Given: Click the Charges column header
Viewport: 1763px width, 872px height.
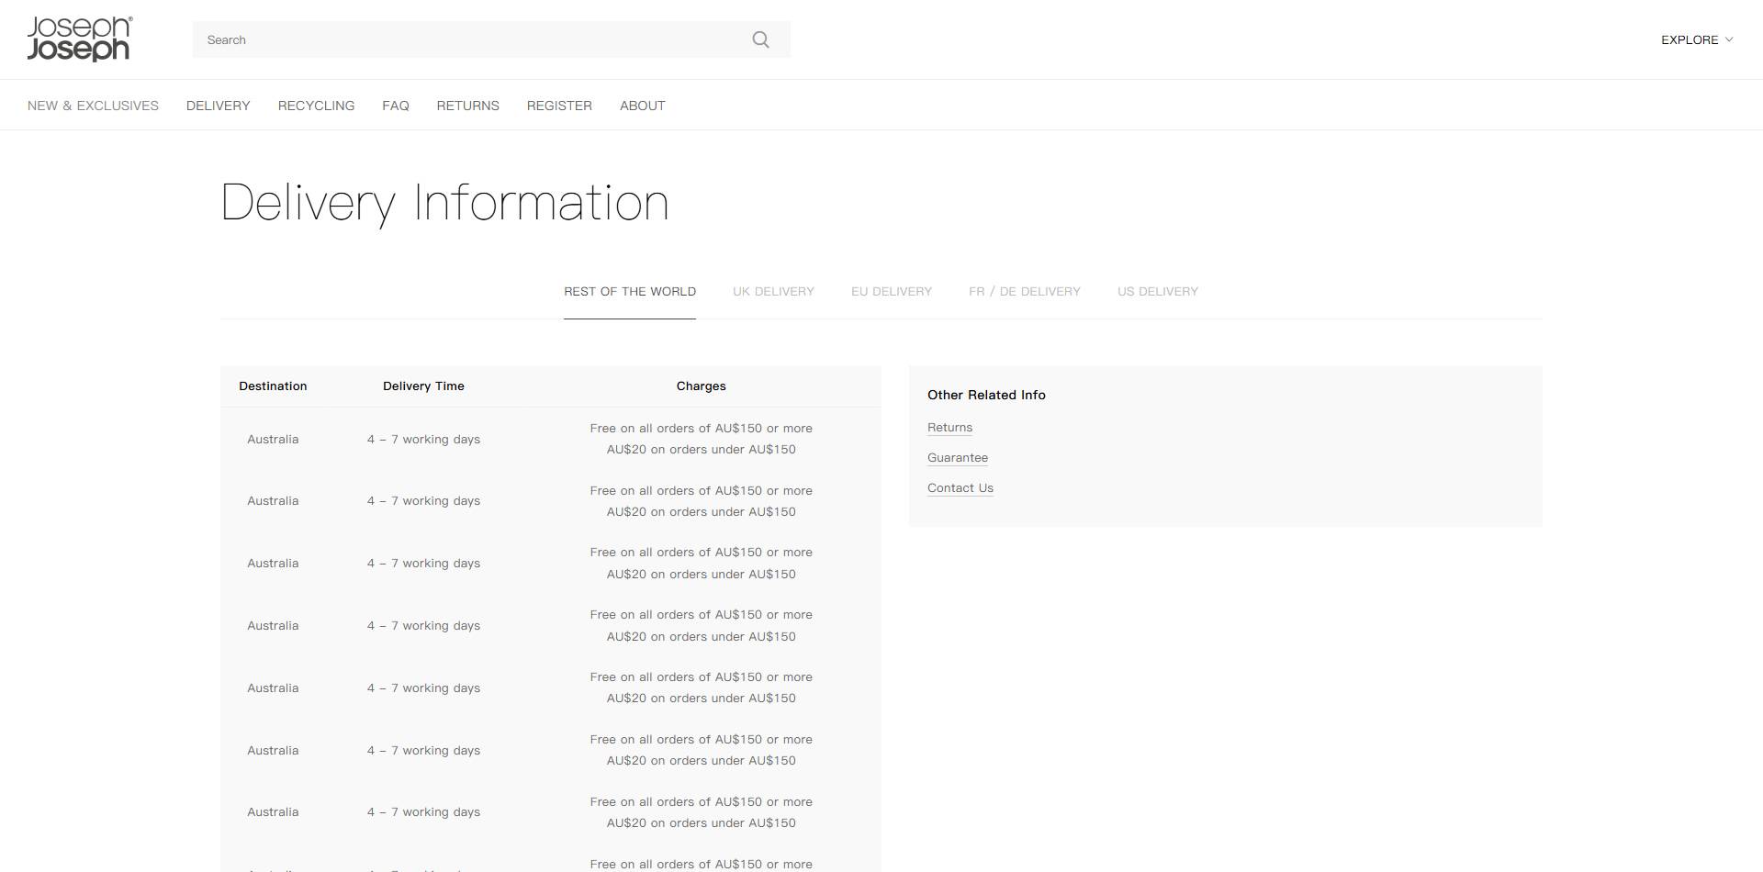Looking at the screenshot, I should tap(702, 386).
